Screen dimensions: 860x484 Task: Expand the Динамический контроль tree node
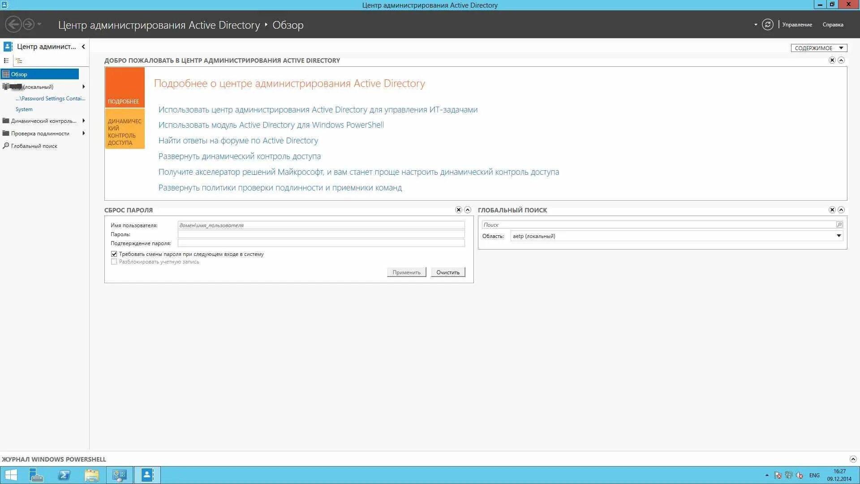click(83, 121)
